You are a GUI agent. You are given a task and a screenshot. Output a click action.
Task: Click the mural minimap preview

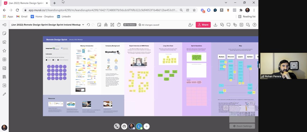242,113
